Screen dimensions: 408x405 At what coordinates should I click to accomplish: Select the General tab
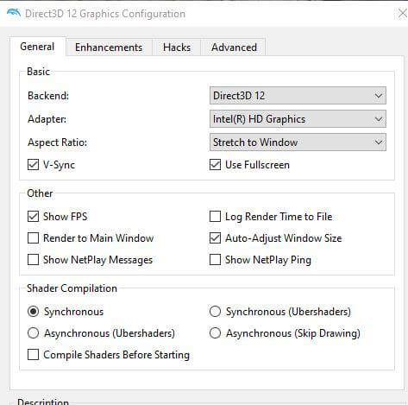point(37,47)
